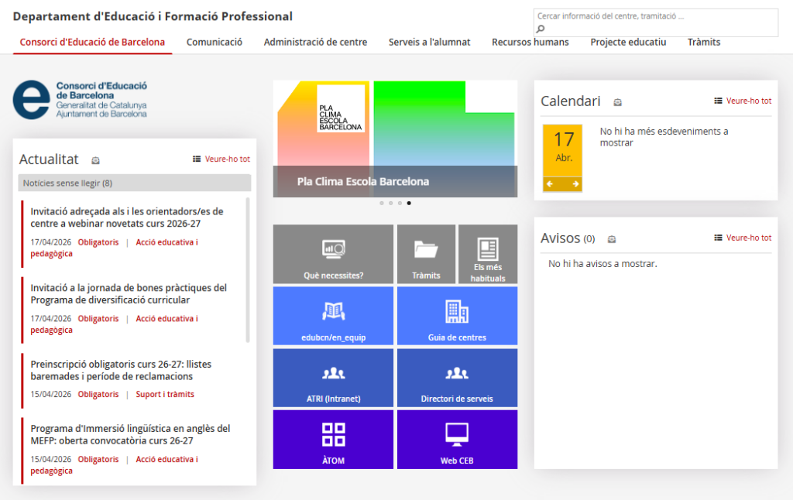Go to previous calendar day arrow
The width and height of the screenshot is (793, 500).
550,184
